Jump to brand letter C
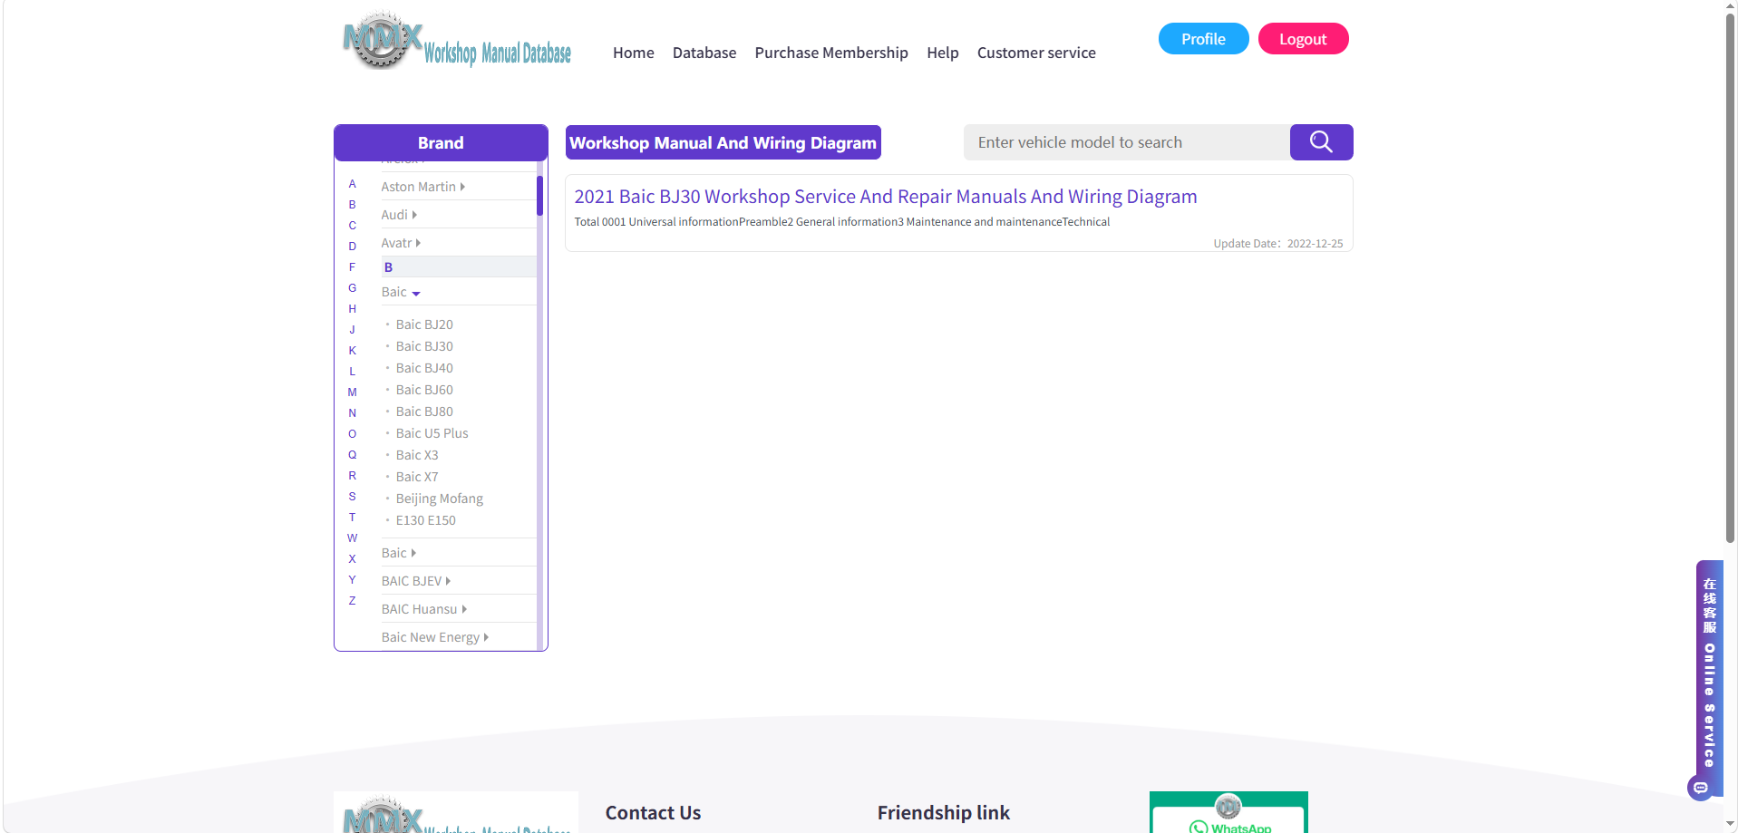 click(x=353, y=226)
